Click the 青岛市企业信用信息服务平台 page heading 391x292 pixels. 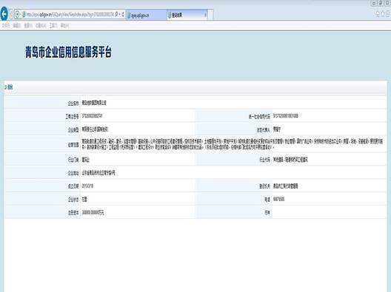68,52
